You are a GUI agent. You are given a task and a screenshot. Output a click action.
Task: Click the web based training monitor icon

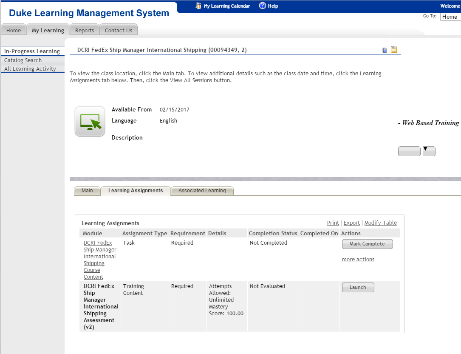(90, 121)
